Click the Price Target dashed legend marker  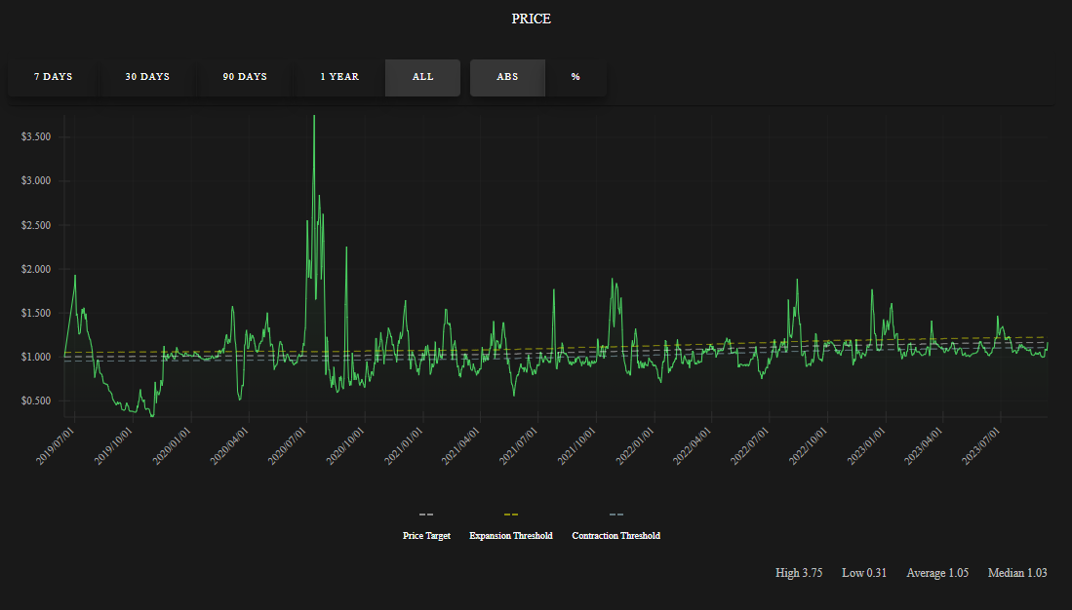click(425, 515)
